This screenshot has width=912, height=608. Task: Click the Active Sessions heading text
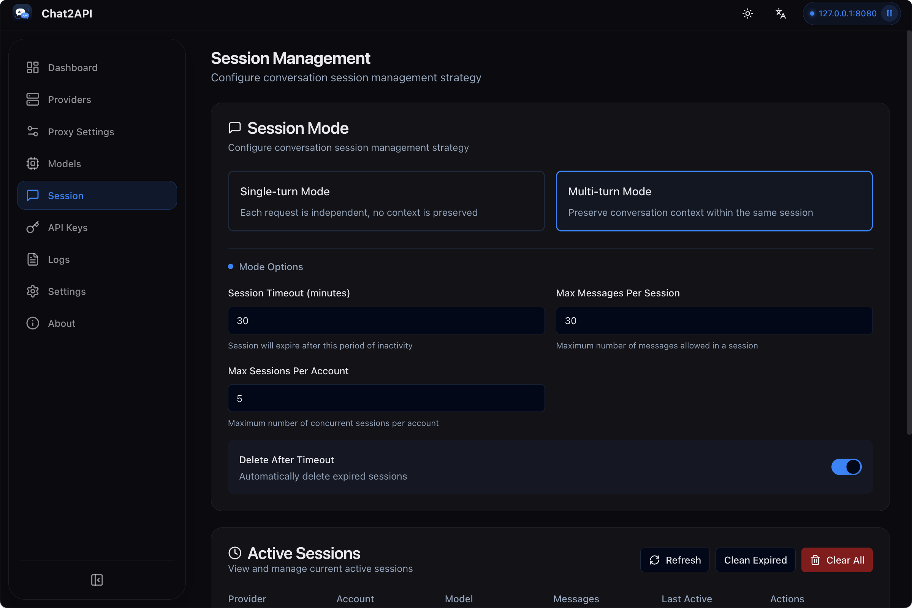click(304, 553)
